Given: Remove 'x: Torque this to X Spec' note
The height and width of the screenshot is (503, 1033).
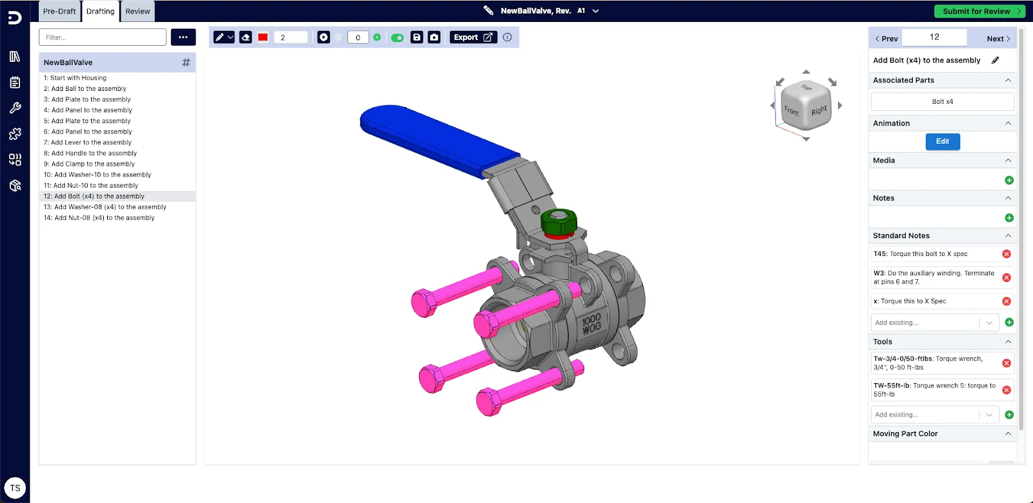Looking at the screenshot, I should [1007, 301].
